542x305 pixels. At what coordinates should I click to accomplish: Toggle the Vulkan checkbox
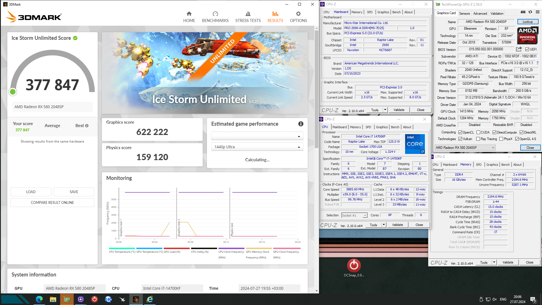pyautogui.click(x=460, y=139)
